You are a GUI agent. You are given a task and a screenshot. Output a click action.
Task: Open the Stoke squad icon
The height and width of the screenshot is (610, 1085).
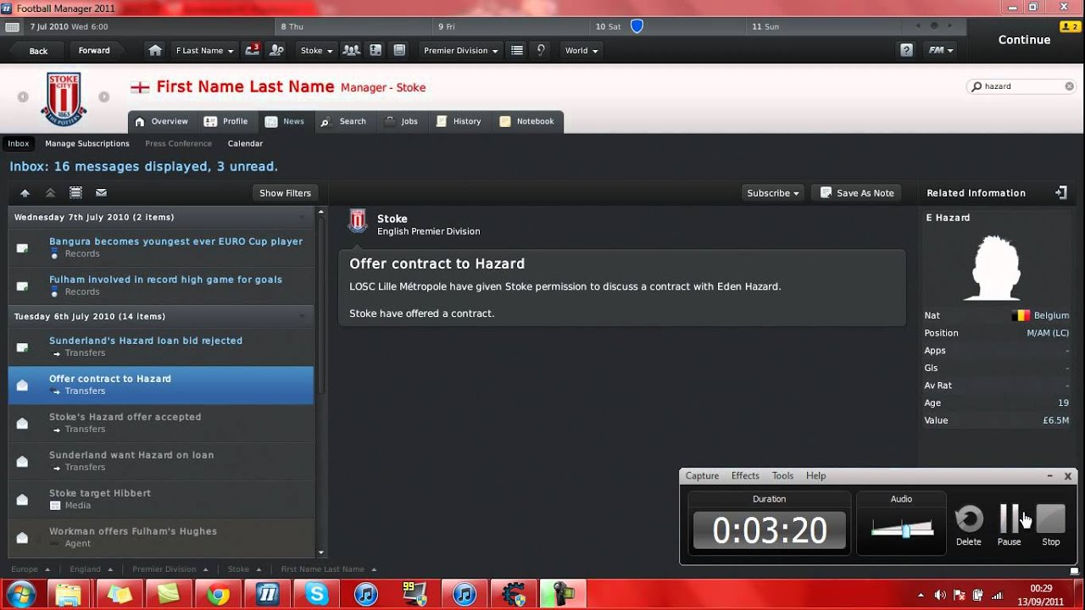click(x=351, y=51)
